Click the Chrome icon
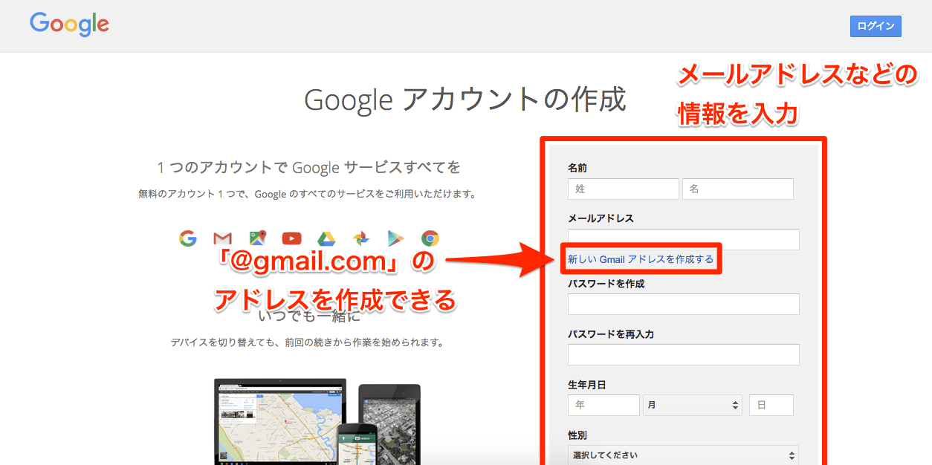This screenshot has width=932, height=465. pyautogui.click(x=430, y=238)
